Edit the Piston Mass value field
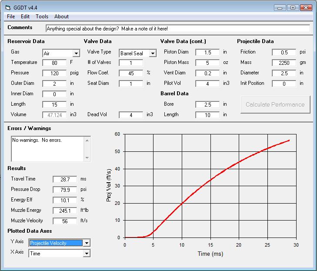Viewport: 317px width, 271px height. (207, 63)
